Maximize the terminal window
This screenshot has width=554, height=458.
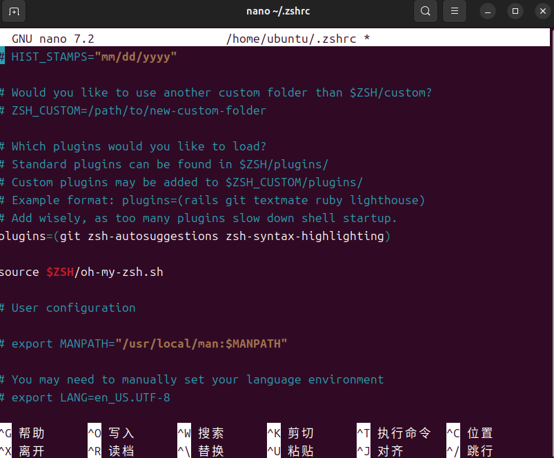tap(515, 11)
